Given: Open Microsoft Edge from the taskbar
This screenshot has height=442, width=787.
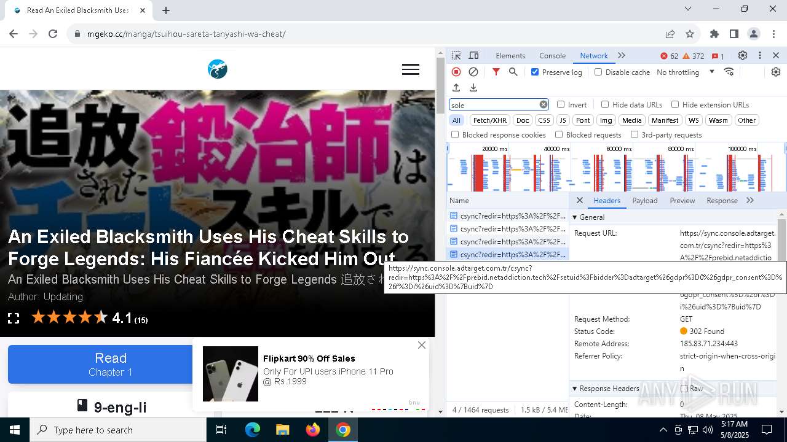Looking at the screenshot, I should (253, 430).
